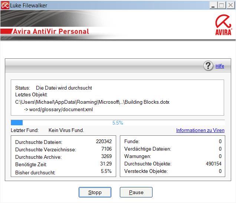Click the large Avira logo in banner

[223, 25]
